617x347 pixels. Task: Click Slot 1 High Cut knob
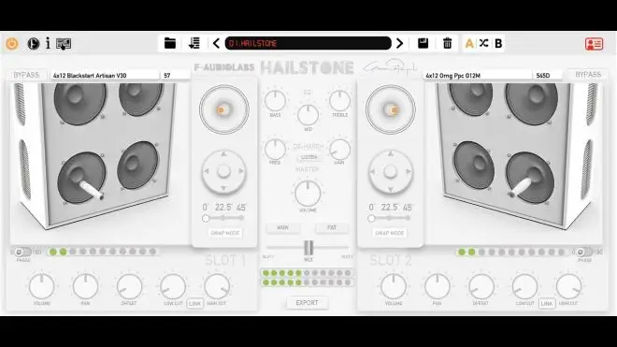point(217,286)
